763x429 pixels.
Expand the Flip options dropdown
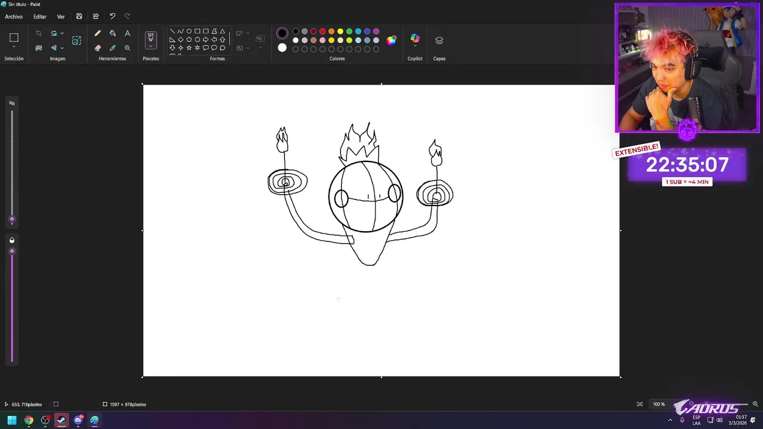62,48
